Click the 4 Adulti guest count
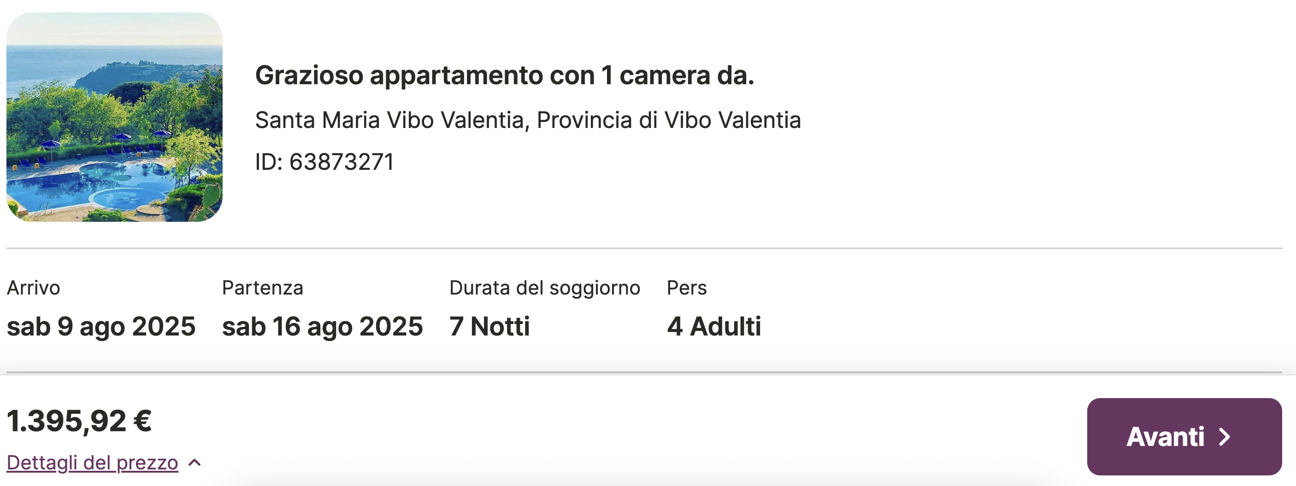Image resolution: width=1296 pixels, height=486 pixels. pyautogui.click(x=714, y=327)
